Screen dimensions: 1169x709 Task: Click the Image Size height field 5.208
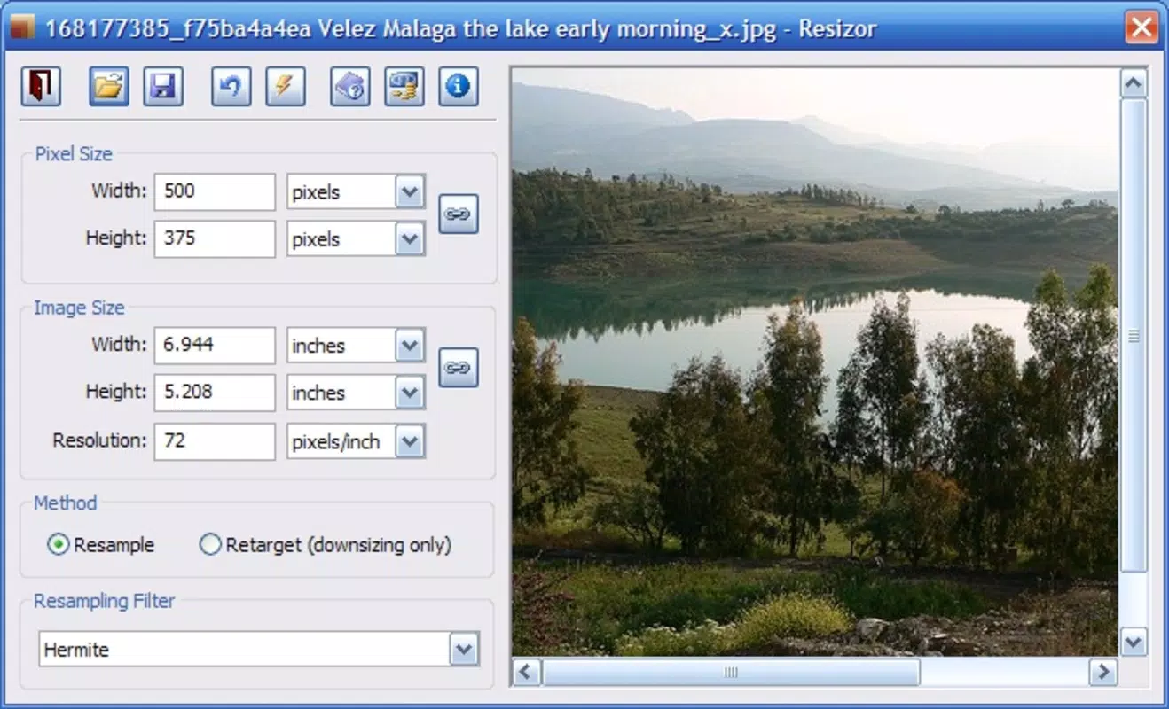tap(215, 393)
